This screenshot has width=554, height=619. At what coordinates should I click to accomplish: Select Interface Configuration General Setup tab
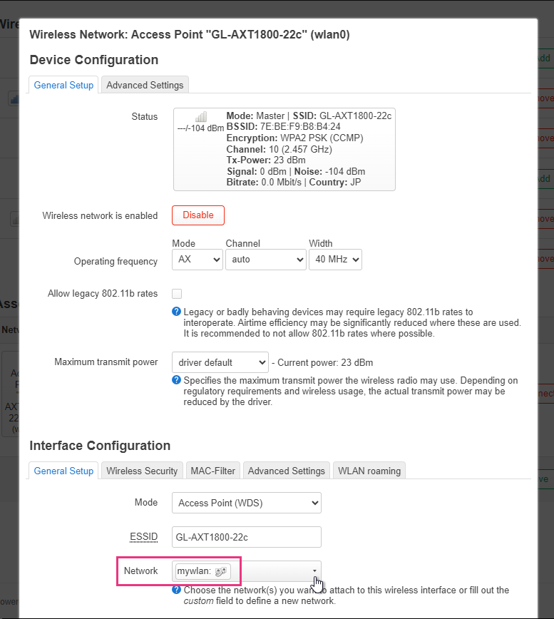[63, 471]
